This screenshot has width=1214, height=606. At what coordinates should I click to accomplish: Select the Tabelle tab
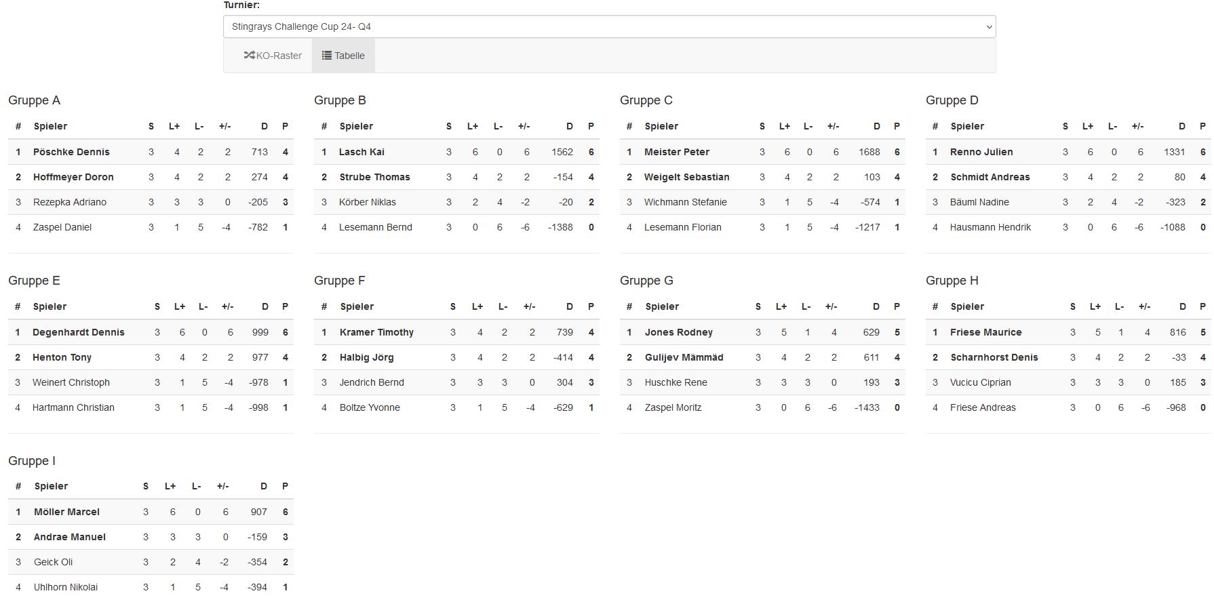click(343, 56)
